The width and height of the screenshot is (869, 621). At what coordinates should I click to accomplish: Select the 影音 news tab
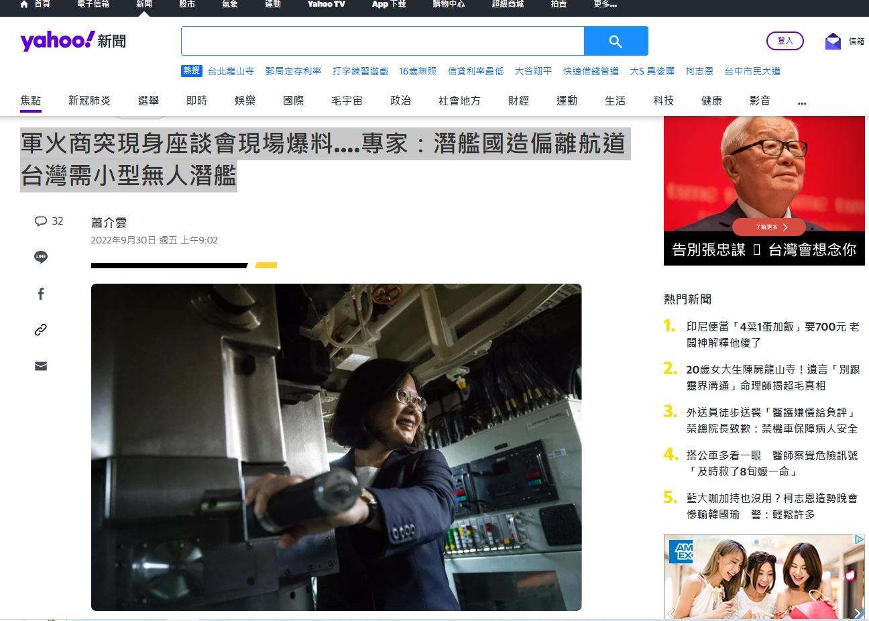pyautogui.click(x=760, y=101)
